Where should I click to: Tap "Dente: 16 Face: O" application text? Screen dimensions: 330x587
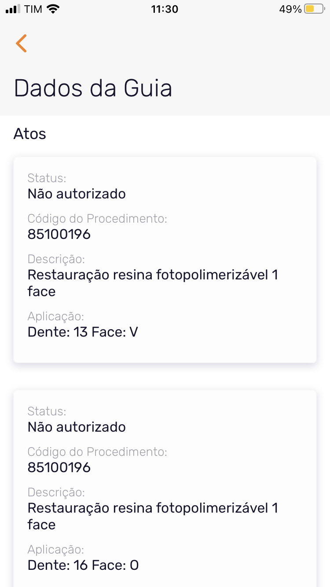[x=83, y=565]
